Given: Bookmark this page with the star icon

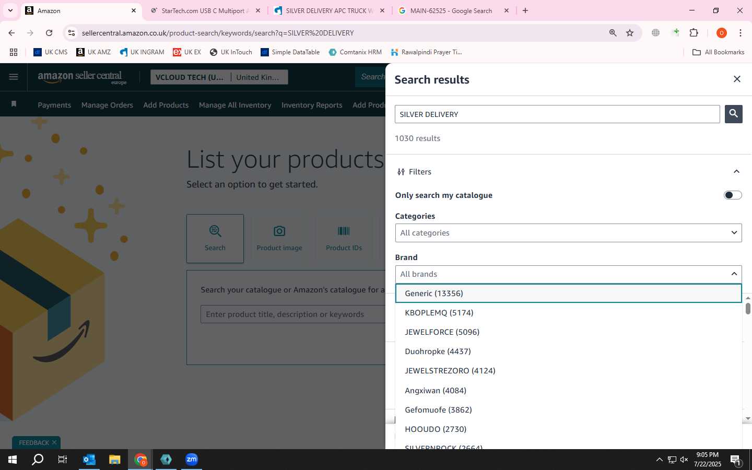Looking at the screenshot, I should pyautogui.click(x=630, y=33).
